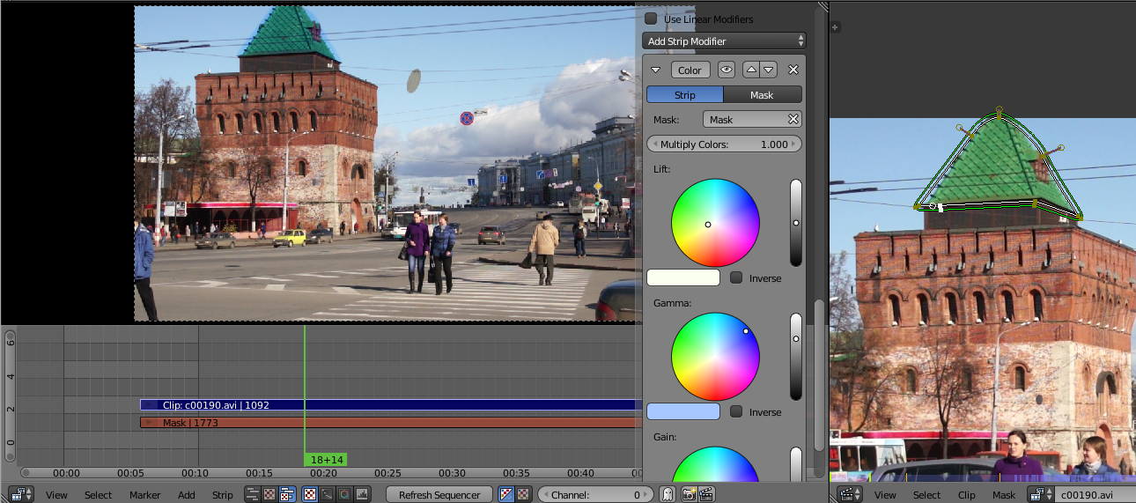The image size is (1136, 503).
Task: Set mask input type to Mask
Action: click(762, 94)
